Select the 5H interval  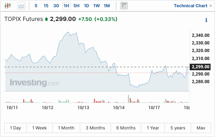coord(76,6)
